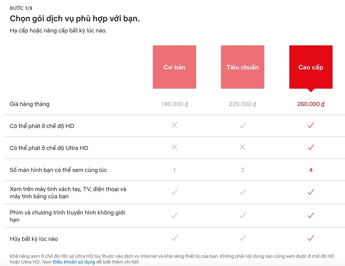Click red cancel-anytime checkmark for Cao cấp
The width and height of the screenshot is (345, 266).
(310, 238)
